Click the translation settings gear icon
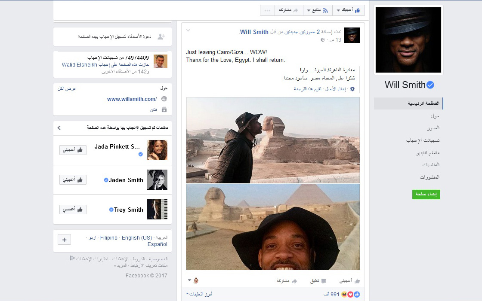 (x=352, y=89)
